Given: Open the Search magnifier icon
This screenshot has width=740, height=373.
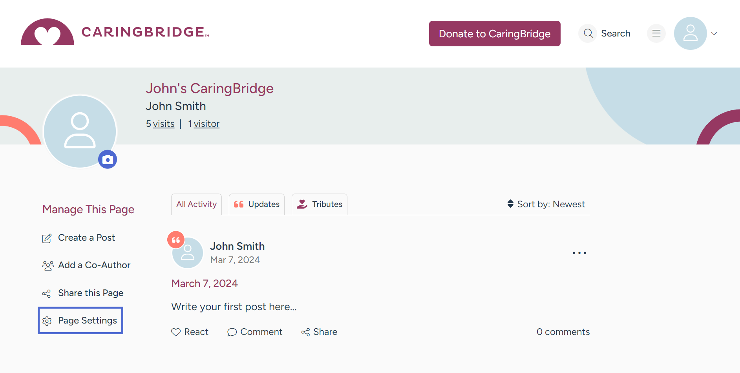Looking at the screenshot, I should click(588, 33).
